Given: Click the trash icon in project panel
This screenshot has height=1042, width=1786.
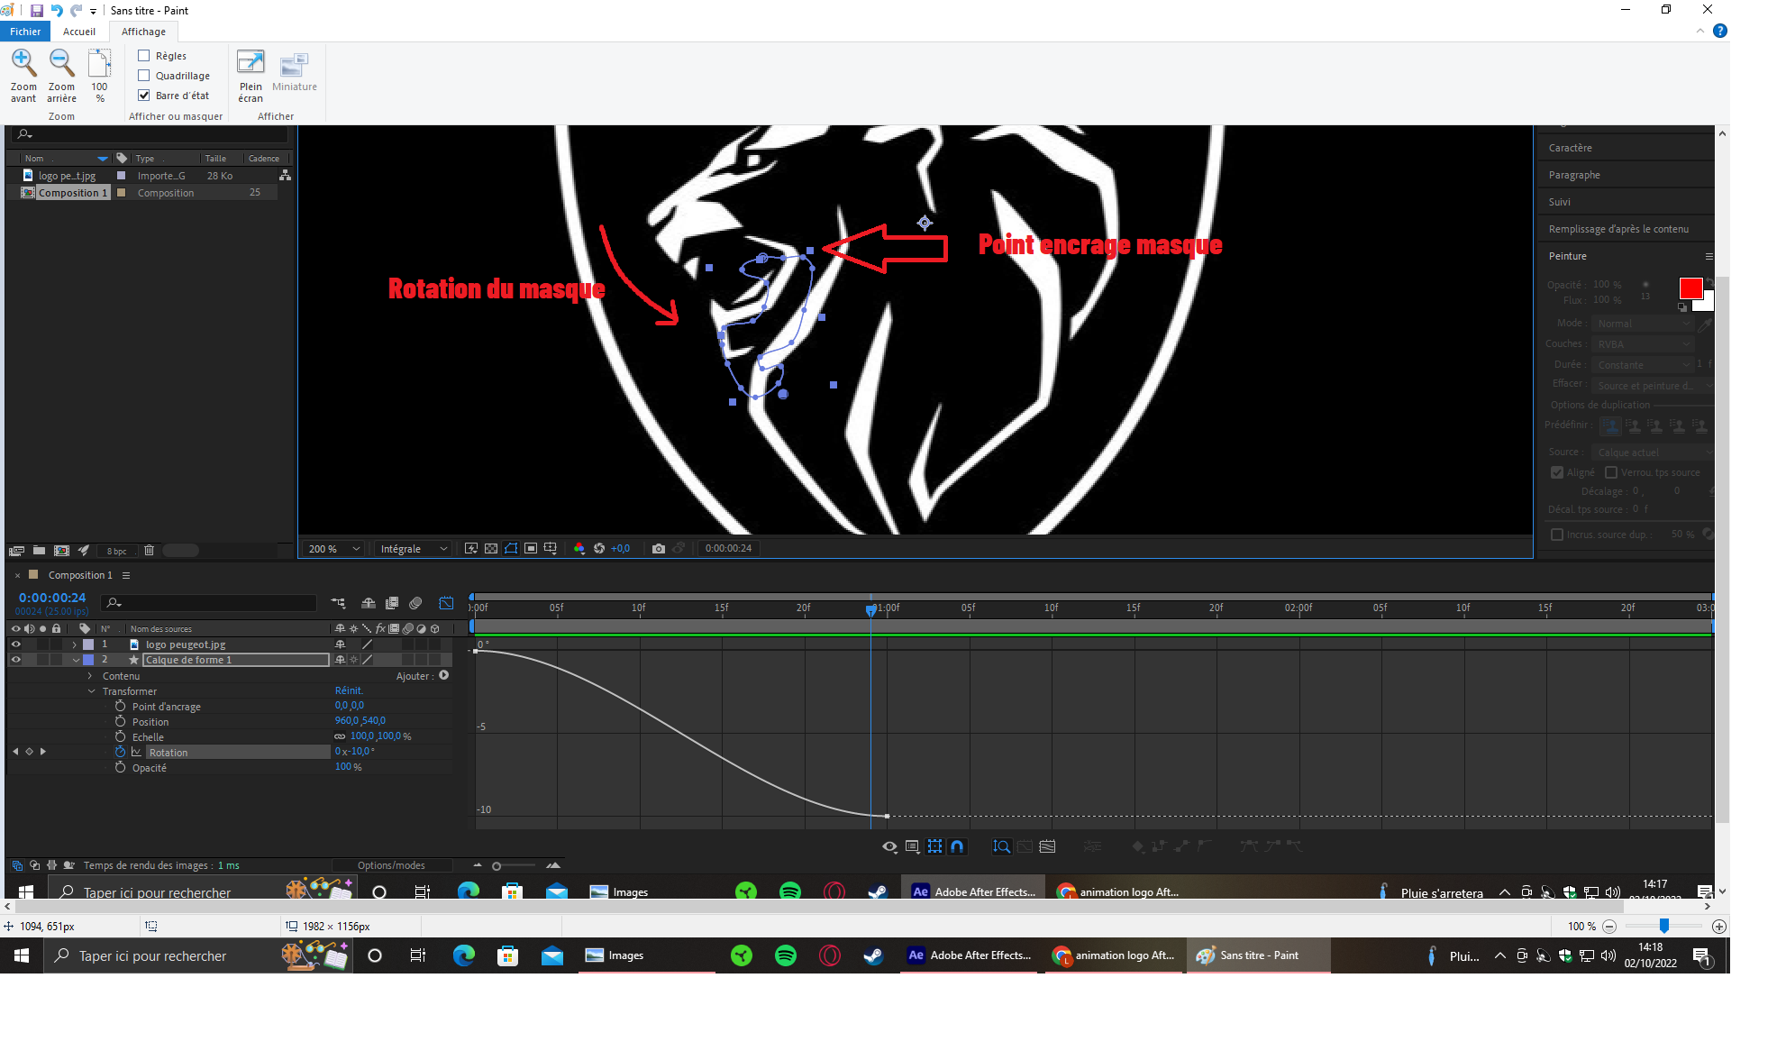Looking at the screenshot, I should (150, 550).
